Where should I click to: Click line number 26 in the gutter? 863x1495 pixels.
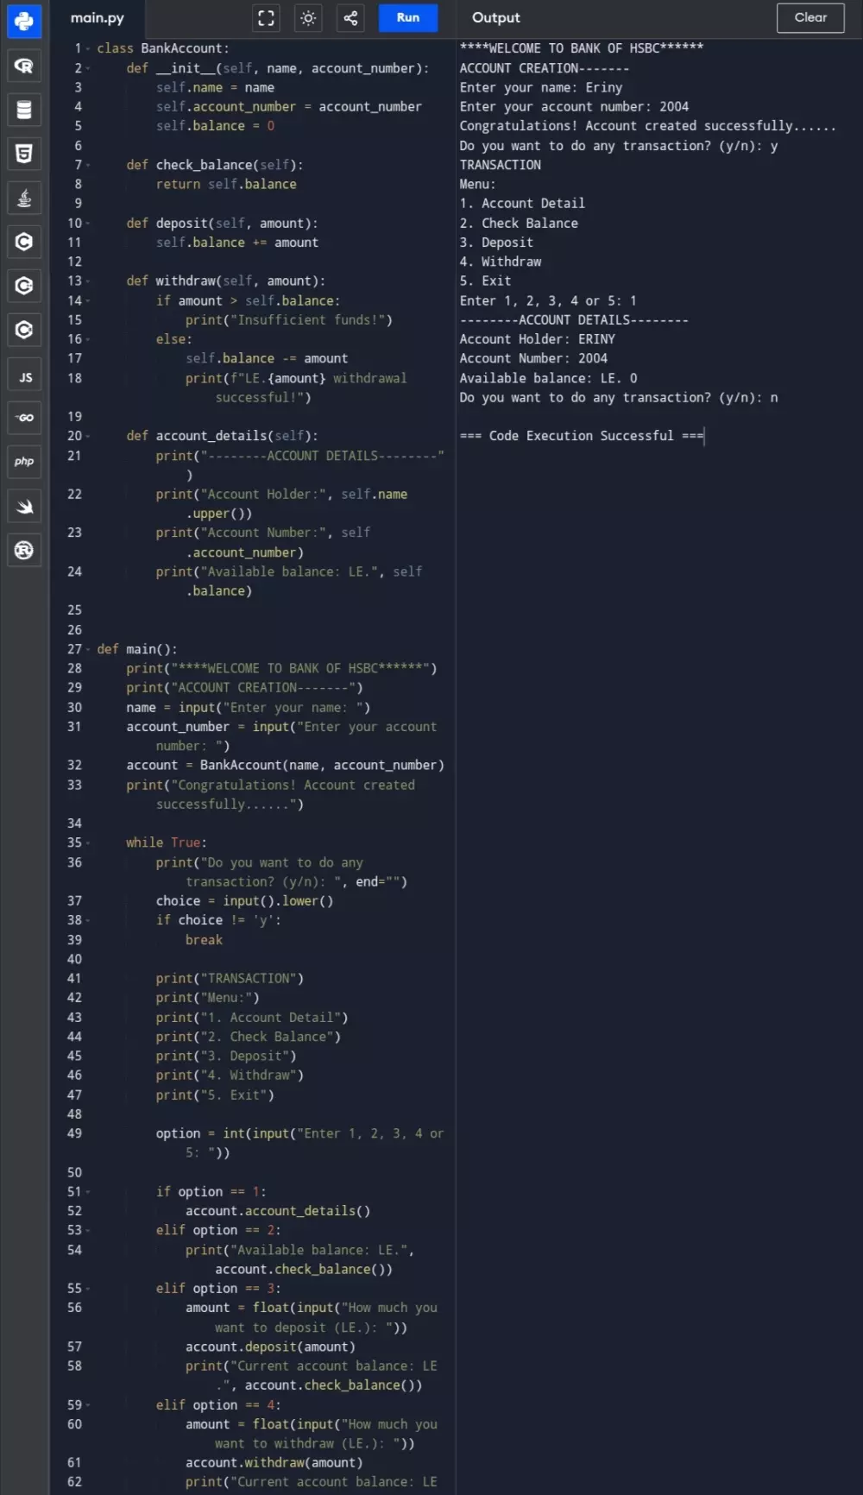pyautogui.click(x=75, y=630)
